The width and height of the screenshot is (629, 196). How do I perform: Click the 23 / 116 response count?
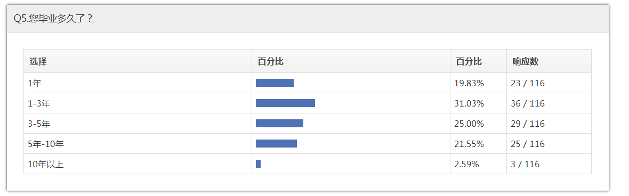pyautogui.click(x=528, y=84)
